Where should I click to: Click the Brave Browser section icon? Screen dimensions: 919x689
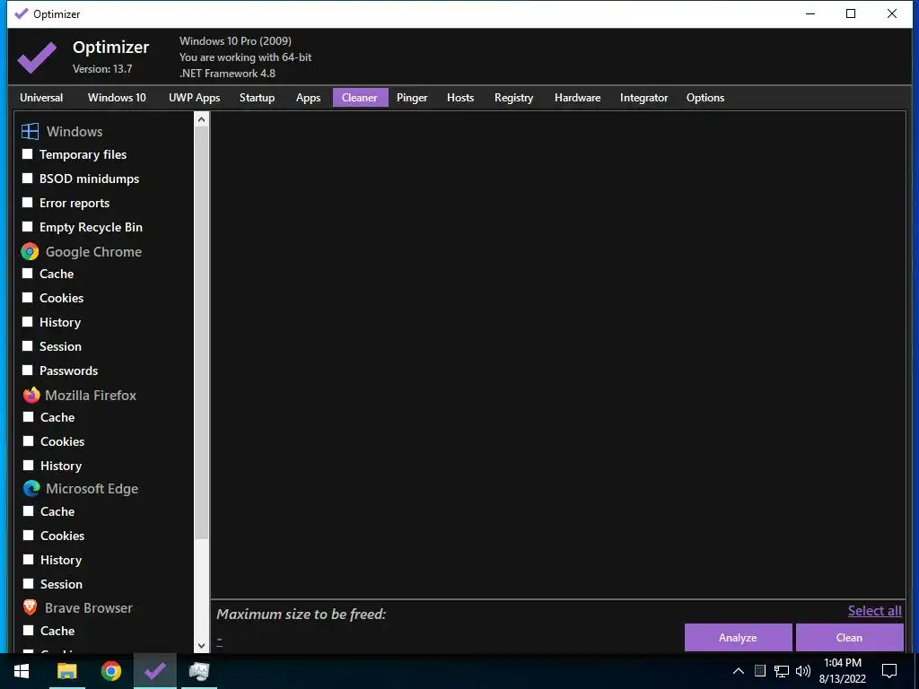(x=30, y=607)
